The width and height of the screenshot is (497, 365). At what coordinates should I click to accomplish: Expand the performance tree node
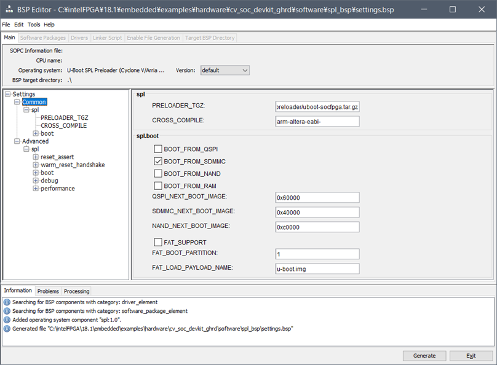pos(36,189)
